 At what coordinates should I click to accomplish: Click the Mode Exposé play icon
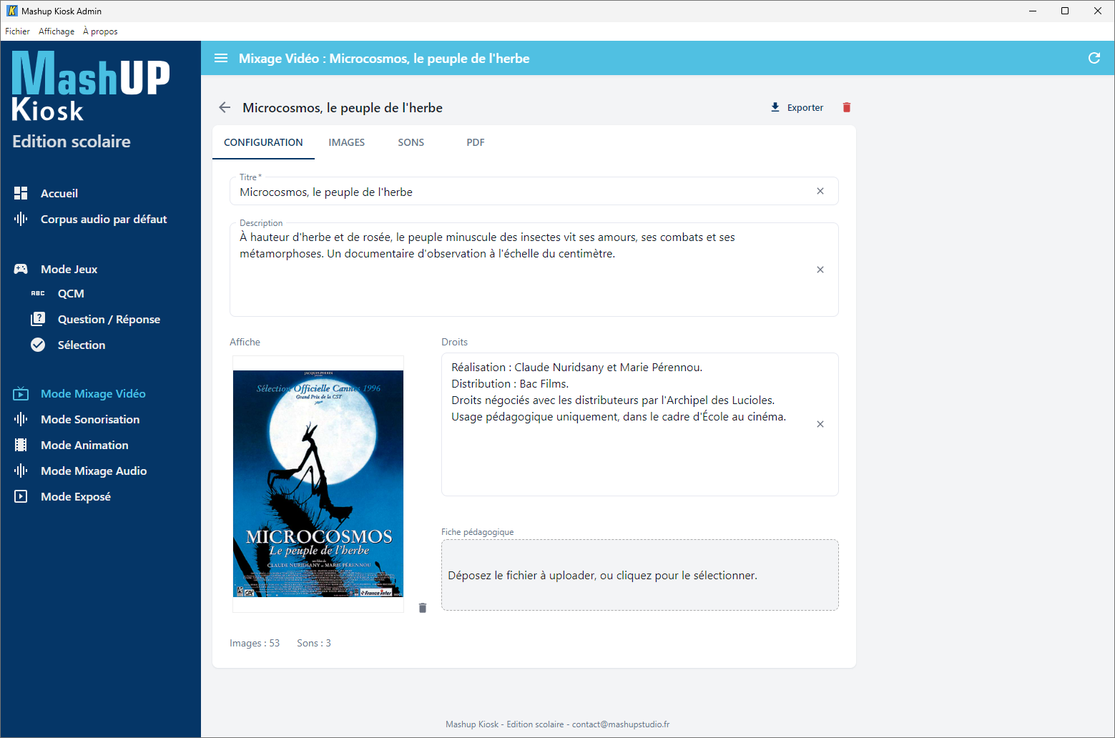(21, 496)
